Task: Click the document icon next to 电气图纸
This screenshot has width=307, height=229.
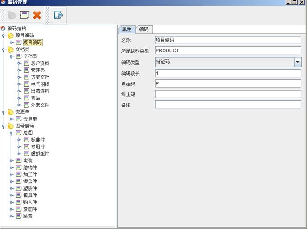Action: click(26, 84)
